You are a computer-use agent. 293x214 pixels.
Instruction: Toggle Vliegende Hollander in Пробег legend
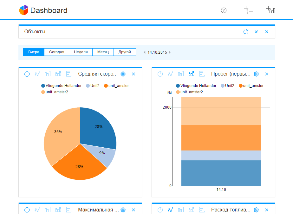pyautogui.click(x=196, y=86)
